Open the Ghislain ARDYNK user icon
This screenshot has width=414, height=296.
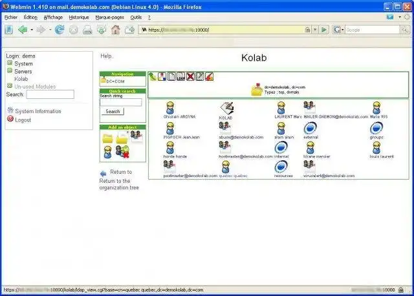[170, 108]
